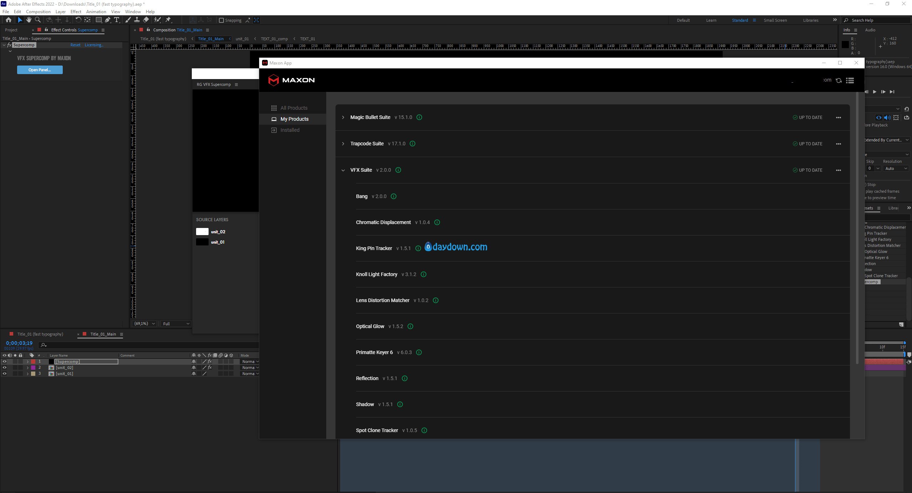Open Supercomp Licensing link
912x493 pixels.
click(x=94, y=45)
